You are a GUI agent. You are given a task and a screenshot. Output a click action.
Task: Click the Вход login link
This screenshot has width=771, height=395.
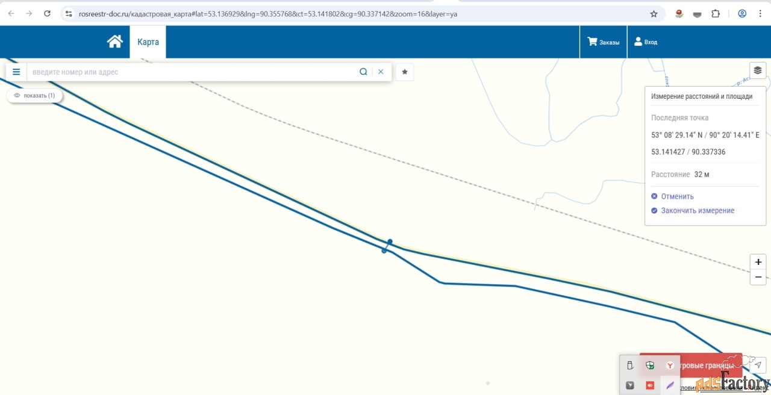point(646,42)
